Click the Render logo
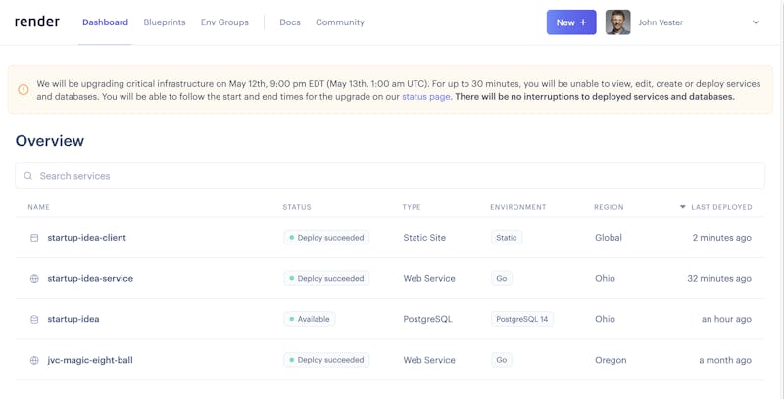Viewport: 784px width, 399px height. (x=37, y=22)
